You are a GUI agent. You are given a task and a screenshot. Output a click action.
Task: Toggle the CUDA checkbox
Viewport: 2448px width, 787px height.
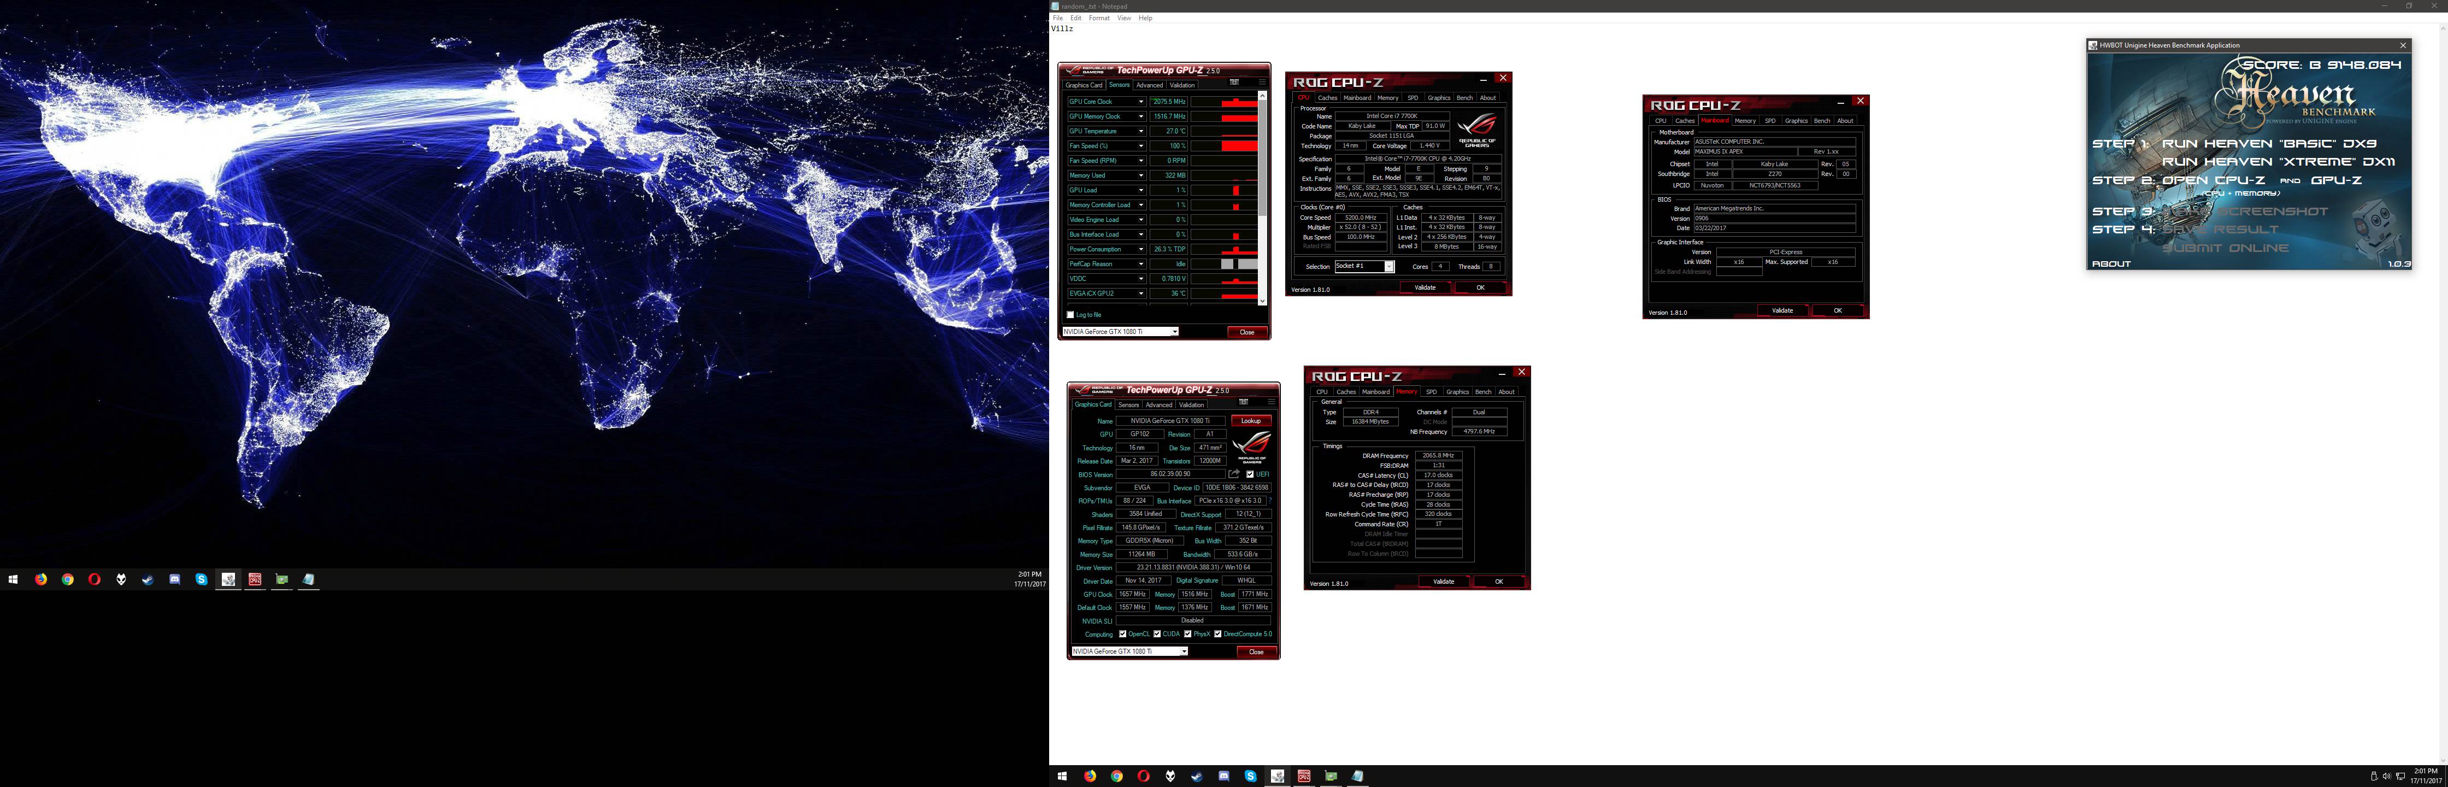(x=1157, y=634)
